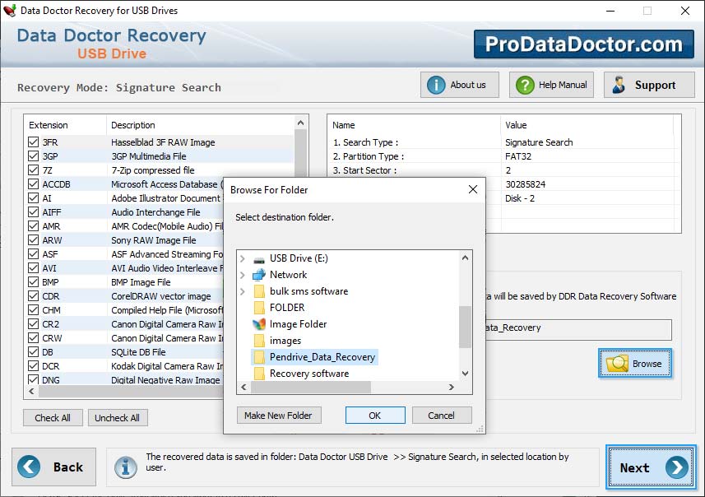Click the Support person icon
This screenshot has height=497, width=705.
tap(619, 85)
